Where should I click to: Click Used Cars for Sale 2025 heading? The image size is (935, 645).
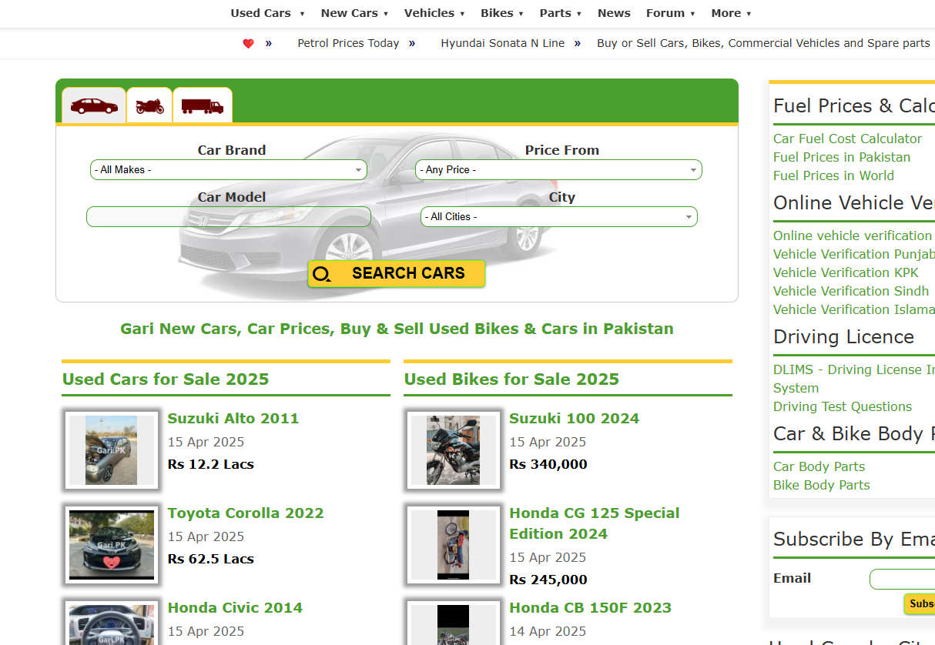pos(166,379)
